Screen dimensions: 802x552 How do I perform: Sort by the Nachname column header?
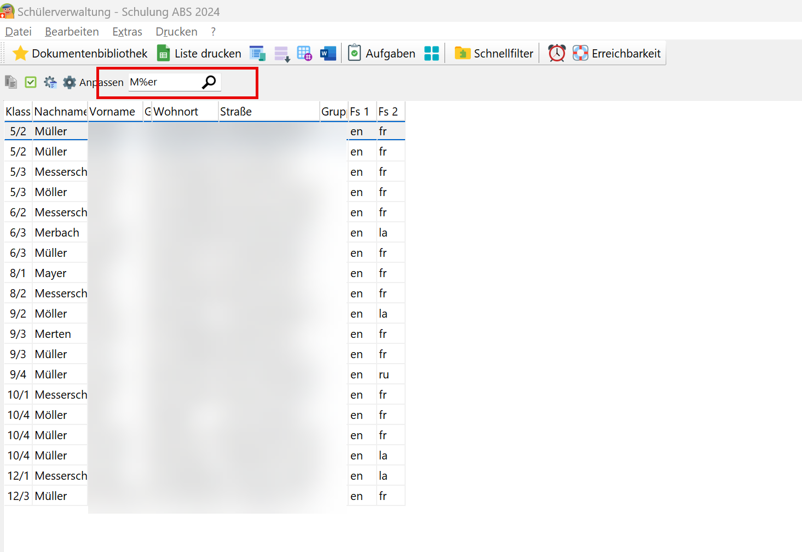[x=60, y=112]
